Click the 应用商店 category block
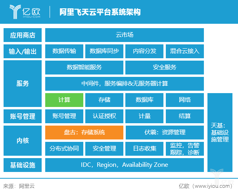238x189 pixels. 23,35
